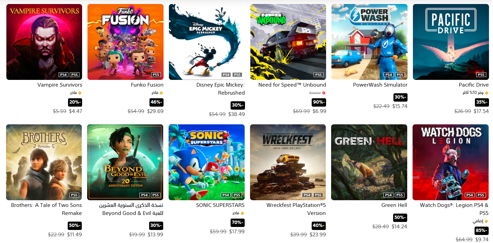The height and width of the screenshot is (243, 493).
Task: Click the PS Plus icon under Vampire Survivors
Action: (80, 93)
